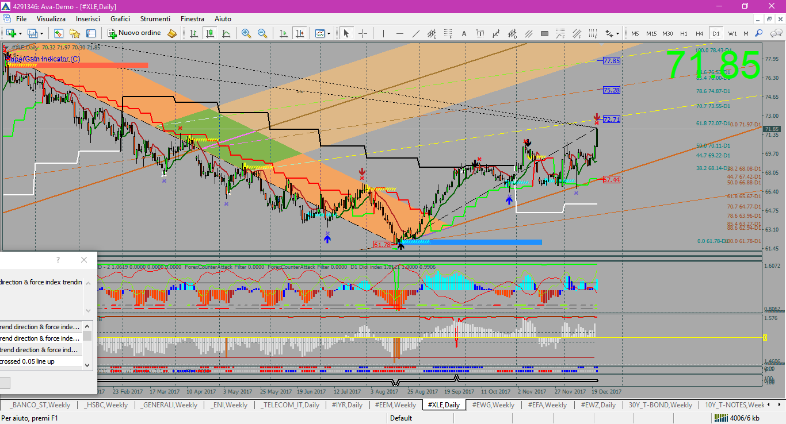The height and width of the screenshot is (424, 786).
Task: Click the dialog help question mark
Action: coord(58,260)
